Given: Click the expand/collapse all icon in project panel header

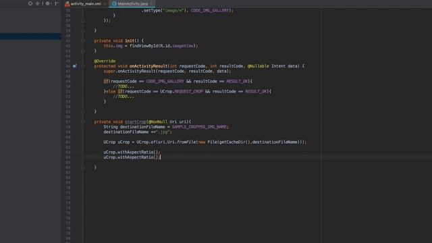Looking at the screenshot, I should pos(38,3).
